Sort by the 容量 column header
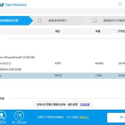 [x=98, y=31]
